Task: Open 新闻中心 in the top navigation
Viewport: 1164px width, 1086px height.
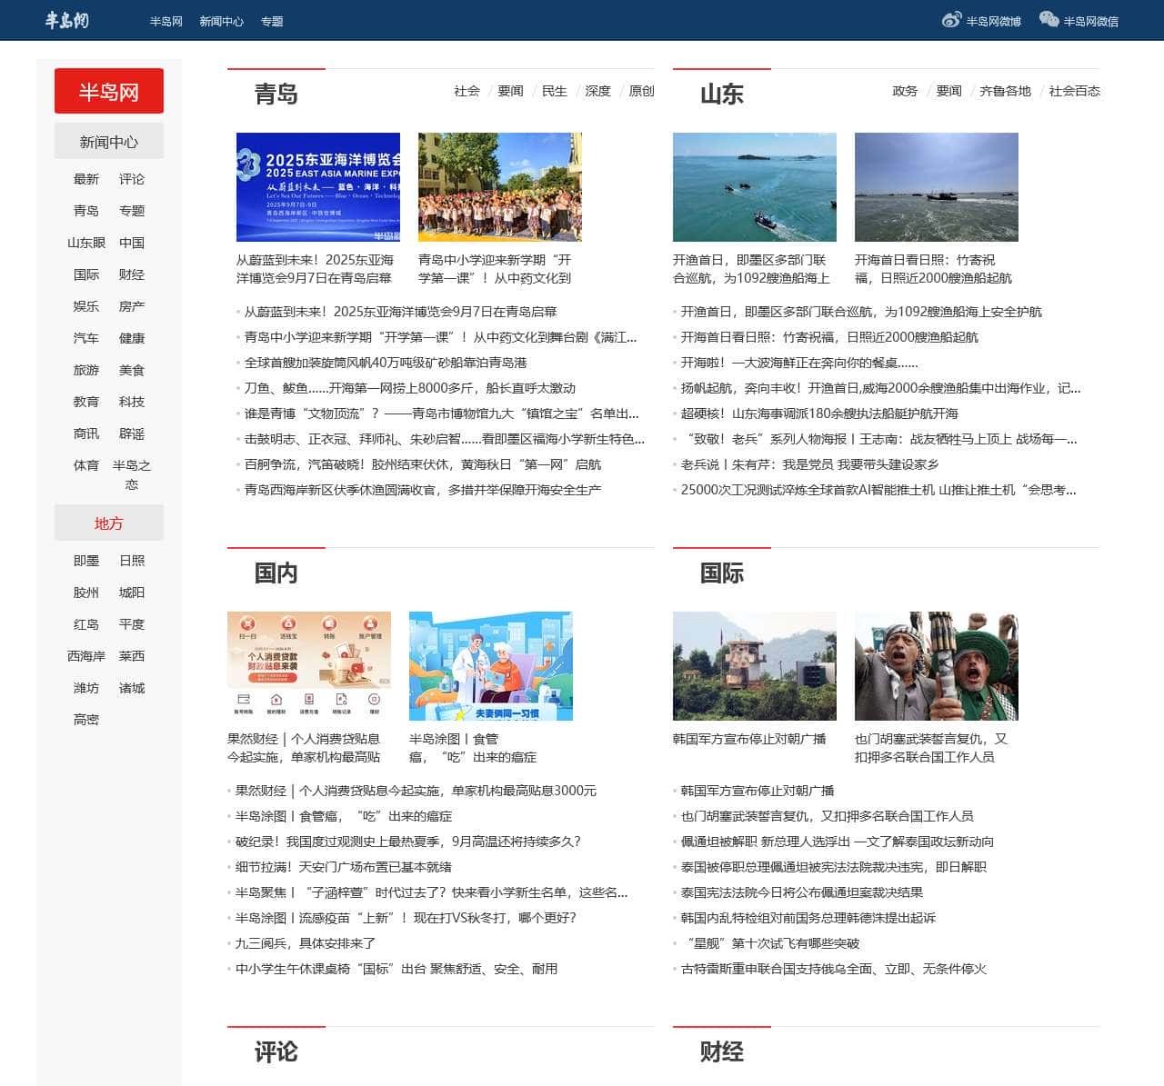Action: point(221,21)
